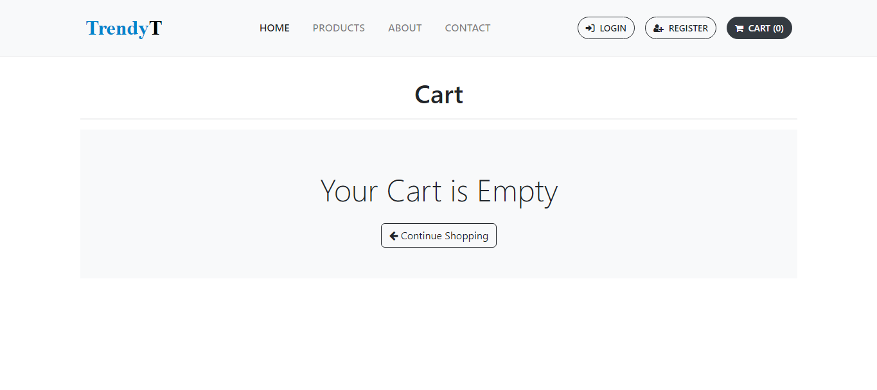Click the user-plus icon beside REGISTER
The width and height of the screenshot is (877, 390).
(659, 28)
